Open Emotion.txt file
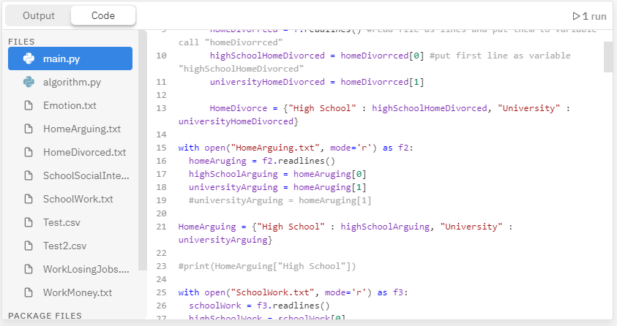 70,105
